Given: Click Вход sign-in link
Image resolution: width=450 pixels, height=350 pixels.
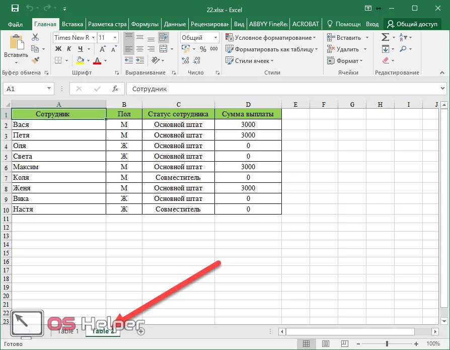Looking at the screenshot, I should pos(372,24).
